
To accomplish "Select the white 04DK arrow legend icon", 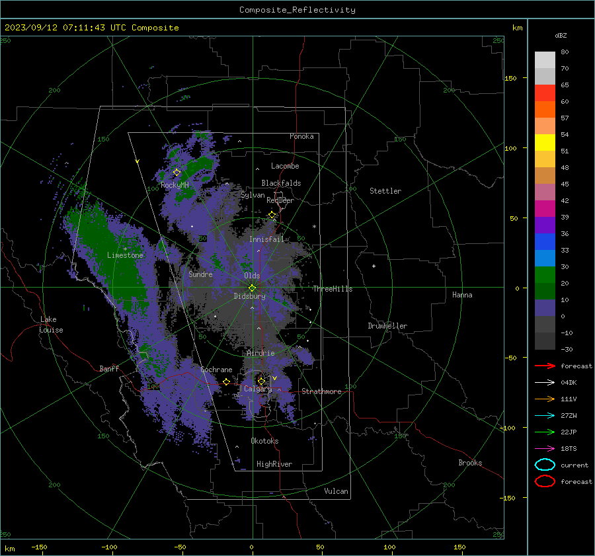I will point(545,383).
